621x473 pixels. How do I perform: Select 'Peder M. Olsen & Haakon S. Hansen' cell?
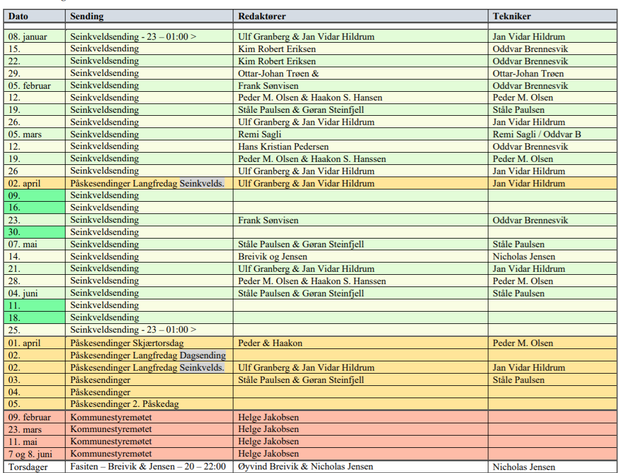pyautogui.click(x=360, y=98)
